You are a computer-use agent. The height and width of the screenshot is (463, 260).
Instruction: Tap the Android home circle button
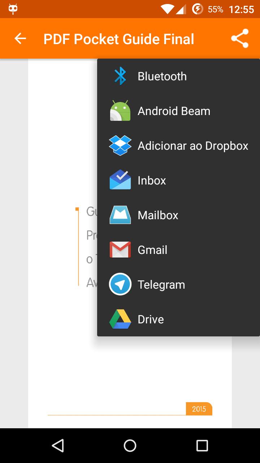130,446
